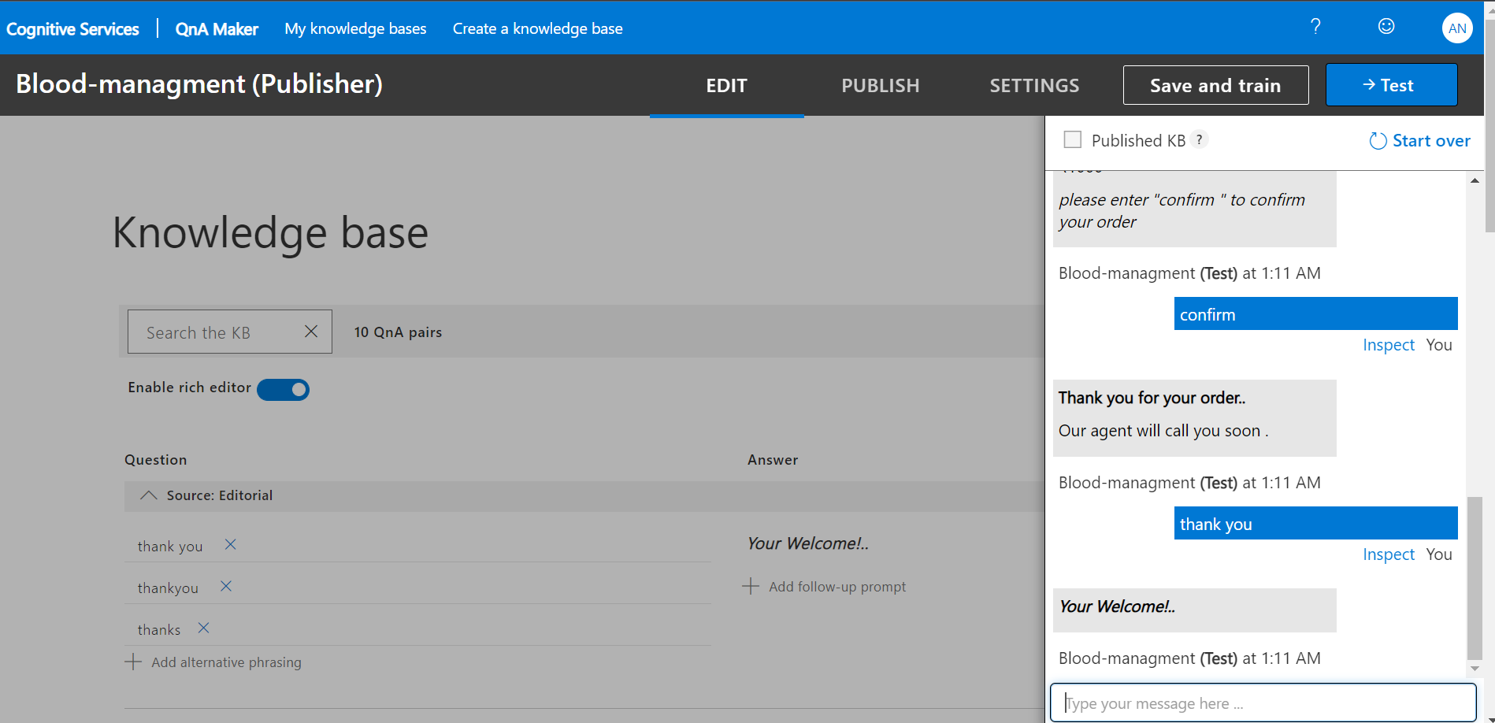Add alternative phrasing to question
Image resolution: width=1495 pixels, height=723 pixels.
(x=213, y=662)
